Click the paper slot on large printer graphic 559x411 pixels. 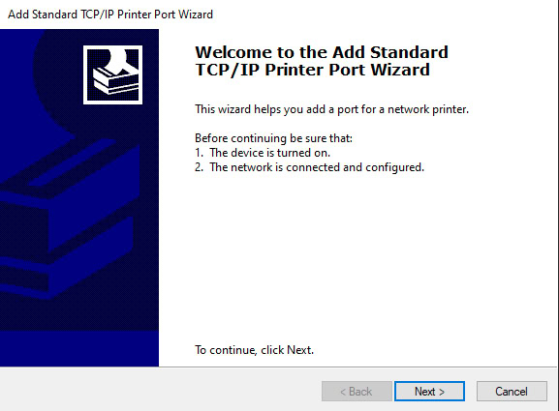[72, 163]
